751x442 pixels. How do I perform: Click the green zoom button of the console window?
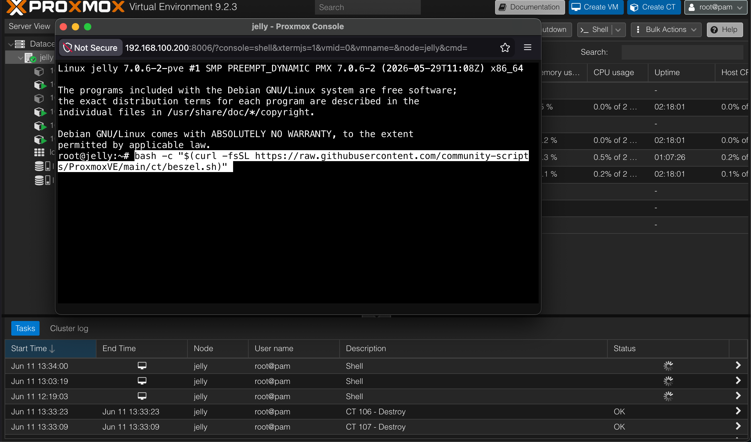[88, 27]
